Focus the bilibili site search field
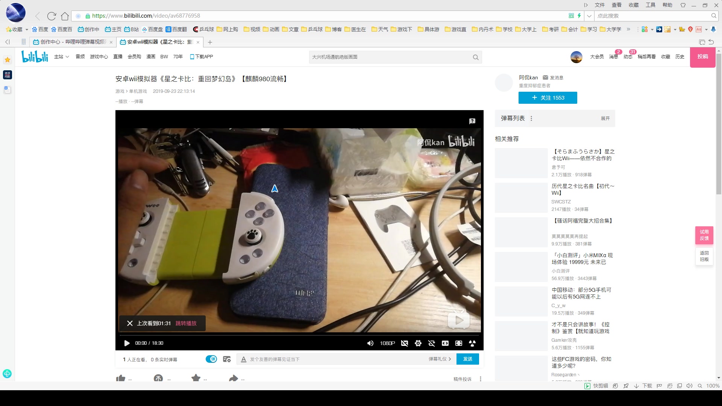722x406 pixels. pyautogui.click(x=390, y=57)
